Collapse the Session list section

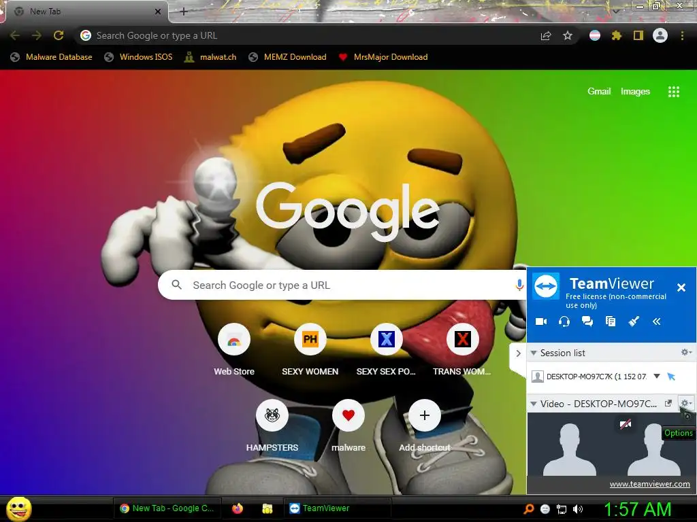tap(534, 353)
